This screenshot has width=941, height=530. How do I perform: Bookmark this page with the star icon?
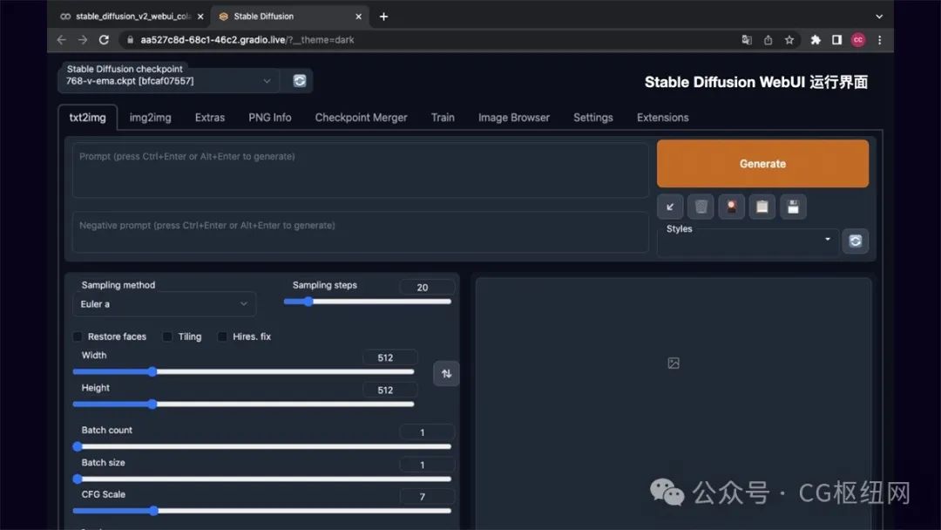[x=789, y=39]
